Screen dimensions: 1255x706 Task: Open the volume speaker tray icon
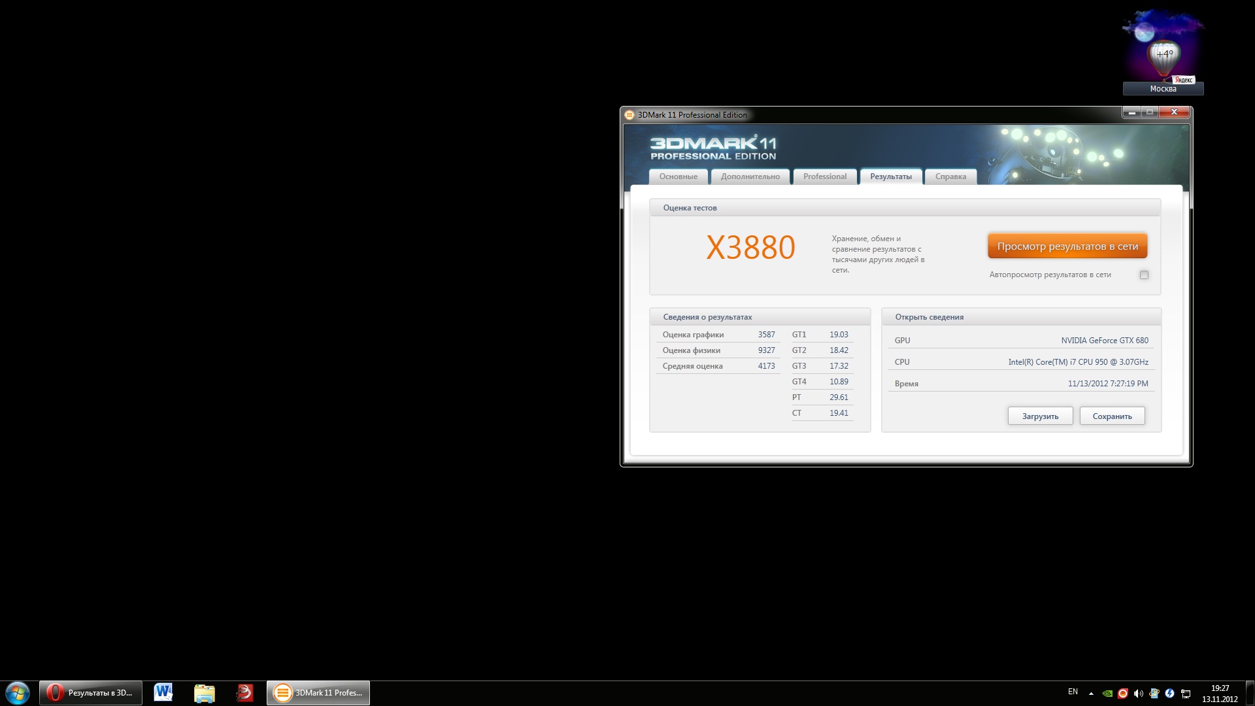[x=1139, y=694]
